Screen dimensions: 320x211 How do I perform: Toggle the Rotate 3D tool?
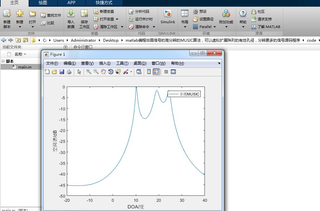(111, 72)
